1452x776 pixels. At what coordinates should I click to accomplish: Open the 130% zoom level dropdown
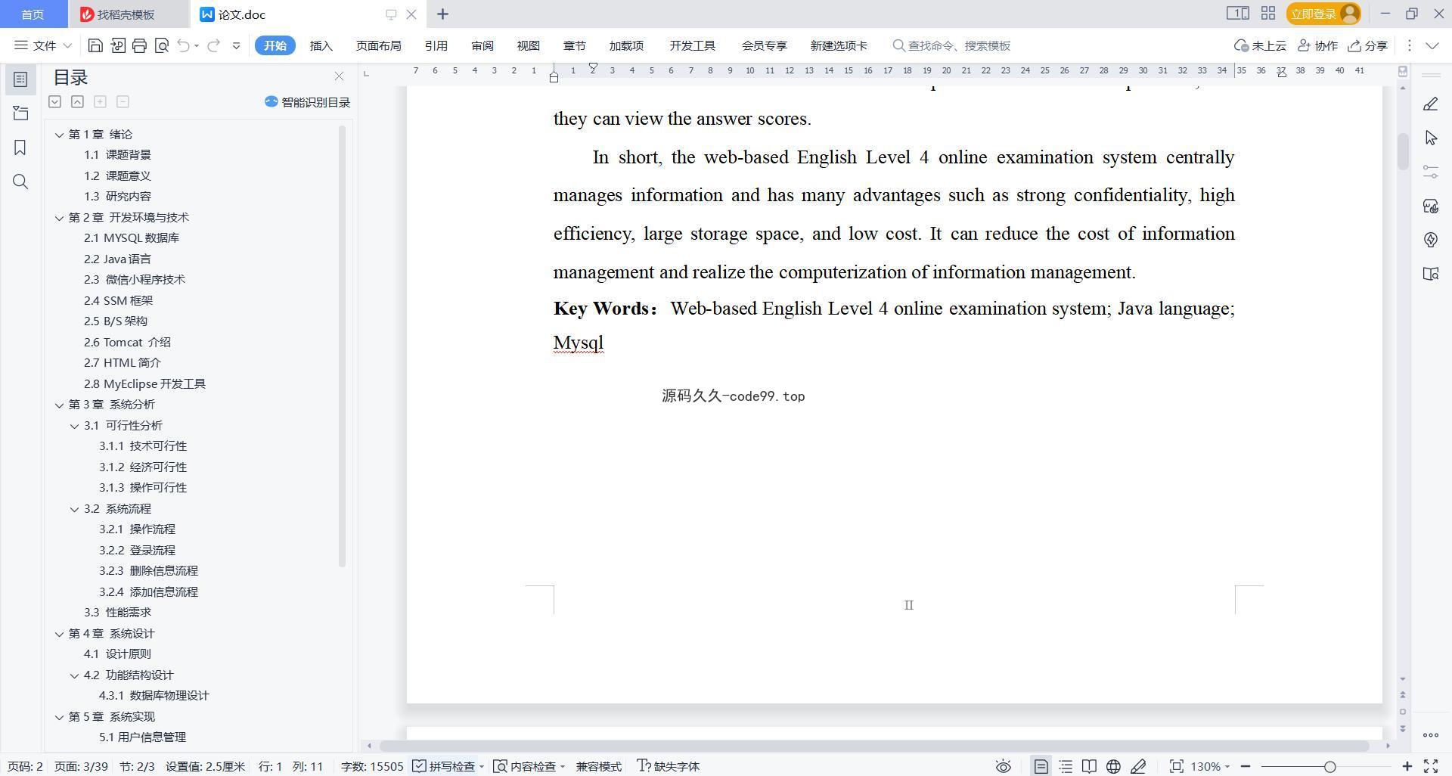[1209, 766]
